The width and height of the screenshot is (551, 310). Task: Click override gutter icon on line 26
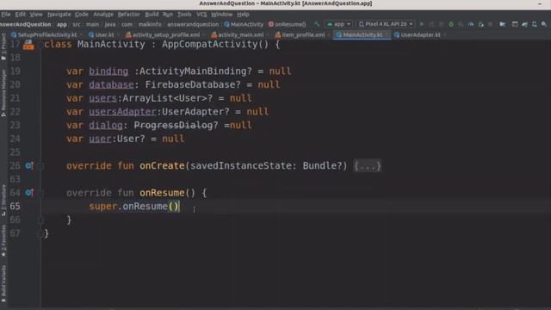(x=29, y=165)
